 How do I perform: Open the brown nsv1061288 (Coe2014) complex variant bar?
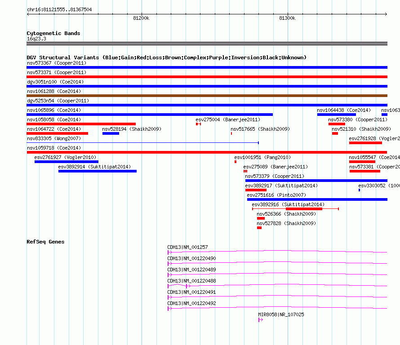[207, 96]
